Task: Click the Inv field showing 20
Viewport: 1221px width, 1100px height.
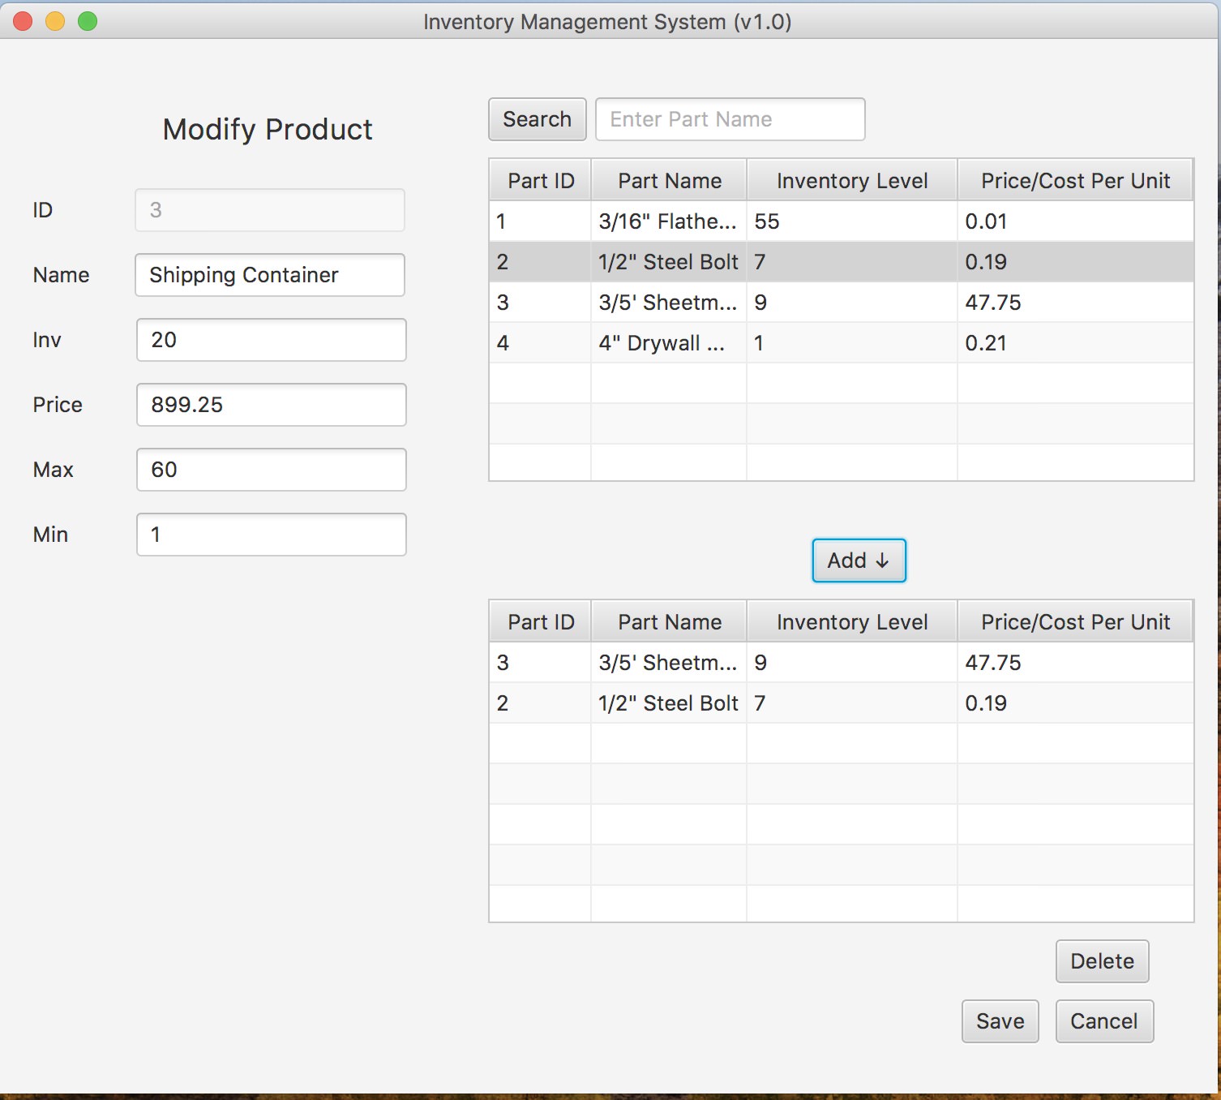Action: pos(271,340)
